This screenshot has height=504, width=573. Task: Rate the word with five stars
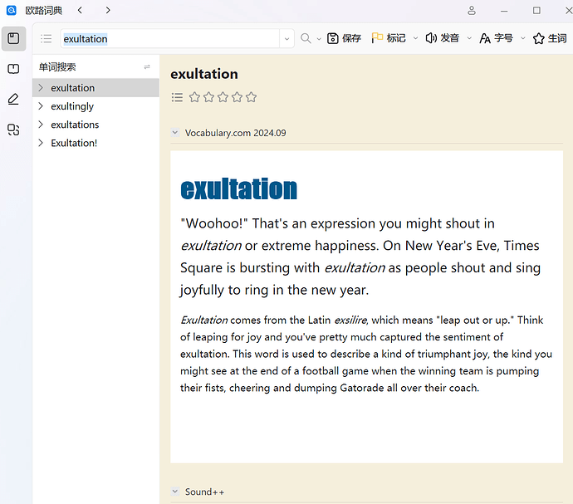(x=251, y=97)
